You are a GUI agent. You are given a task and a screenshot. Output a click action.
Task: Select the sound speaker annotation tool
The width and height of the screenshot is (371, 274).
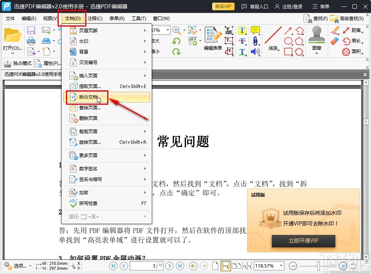point(255,52)
